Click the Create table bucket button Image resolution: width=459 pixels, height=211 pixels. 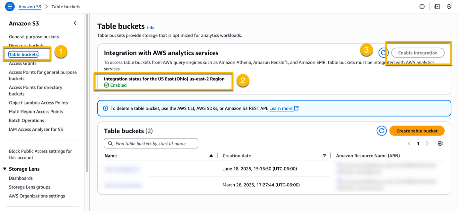click(x=417, y=131)
